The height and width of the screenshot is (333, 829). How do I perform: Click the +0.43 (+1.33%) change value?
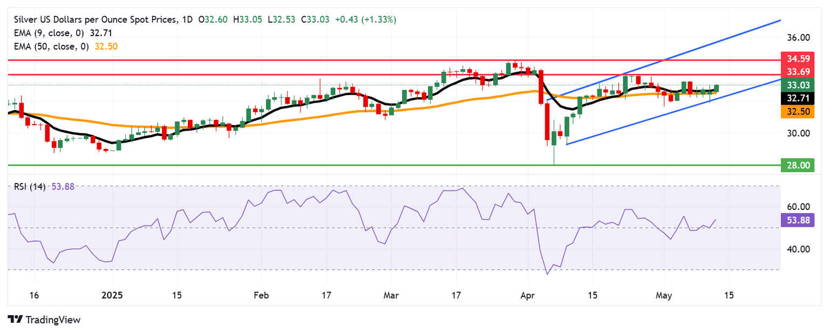coord(365,20)
